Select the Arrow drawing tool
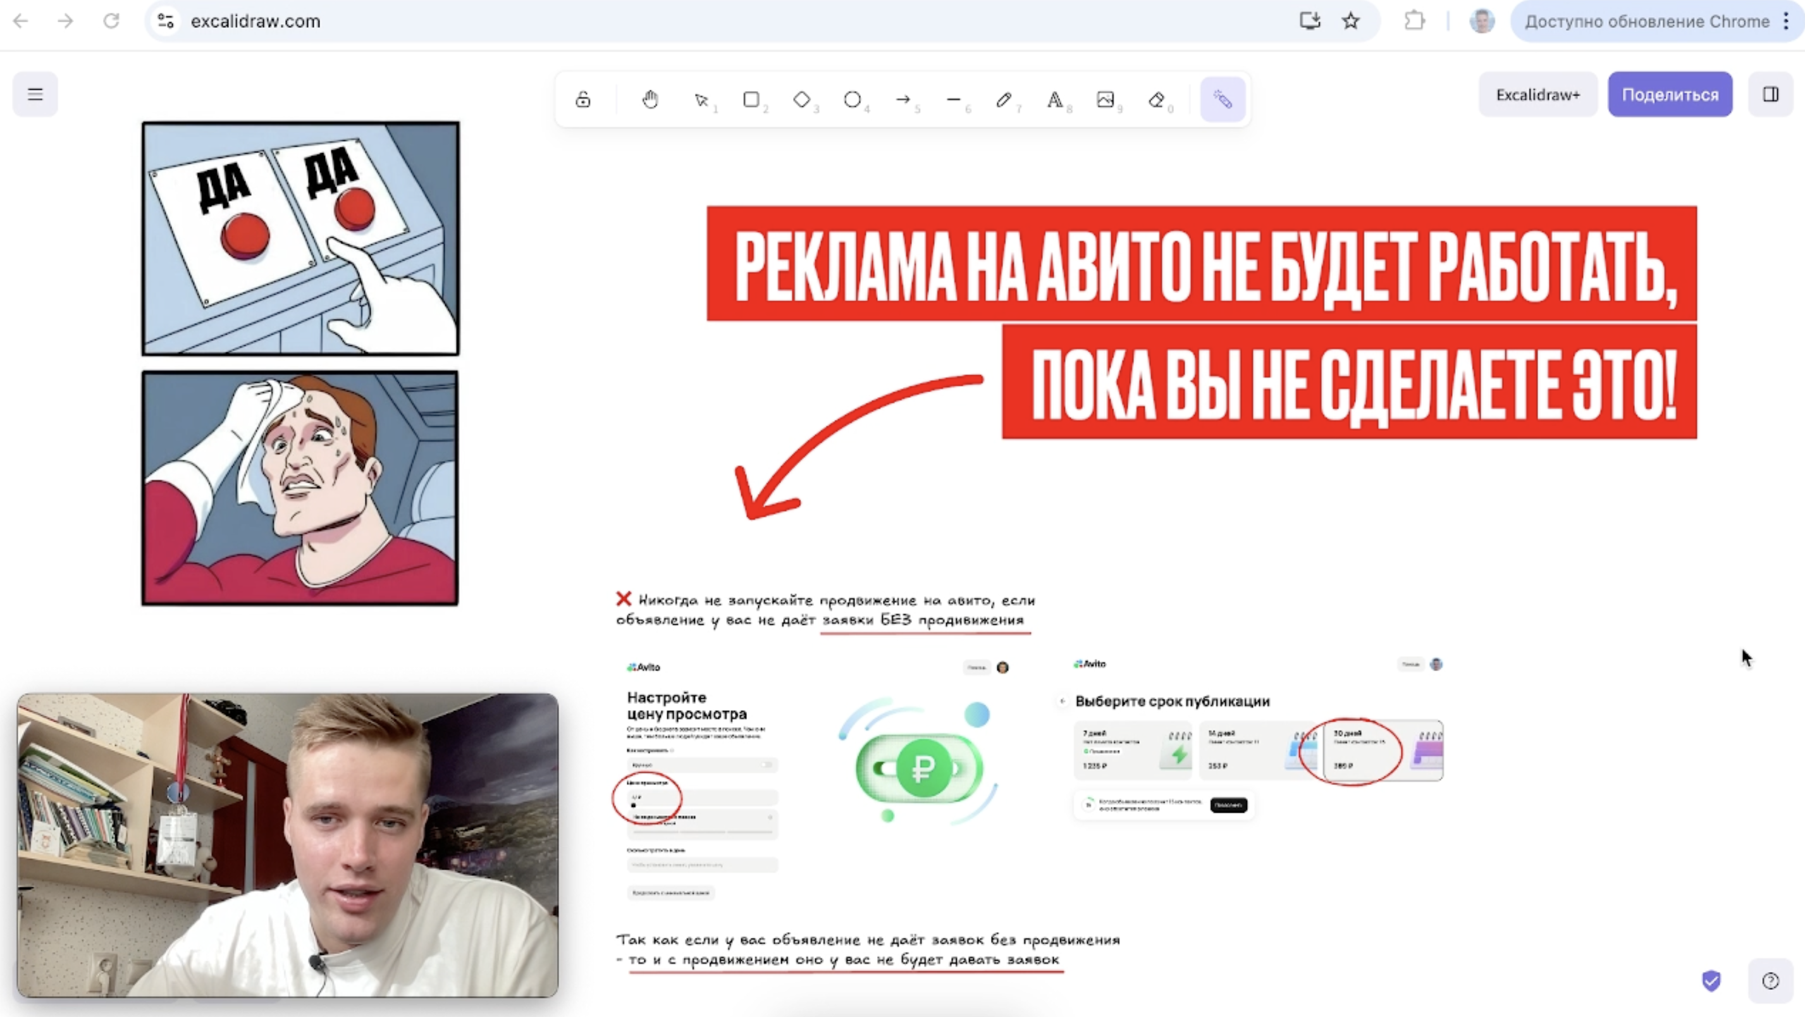The height and width of the screenshot is (1017, 1805). coord(903,99)
